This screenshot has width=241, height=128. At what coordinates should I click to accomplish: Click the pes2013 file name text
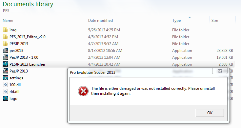click(x=16, y=51)
